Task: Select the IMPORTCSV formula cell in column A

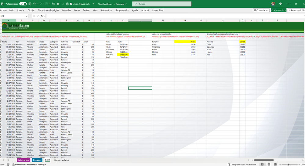Action: point(44,37)
